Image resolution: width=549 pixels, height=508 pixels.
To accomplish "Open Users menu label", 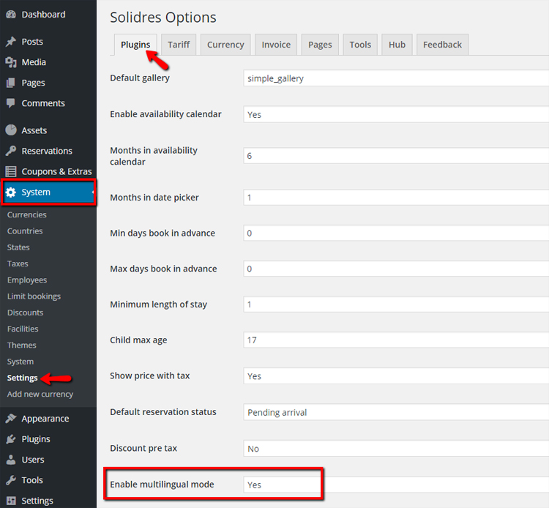I will tap(33, 460).
